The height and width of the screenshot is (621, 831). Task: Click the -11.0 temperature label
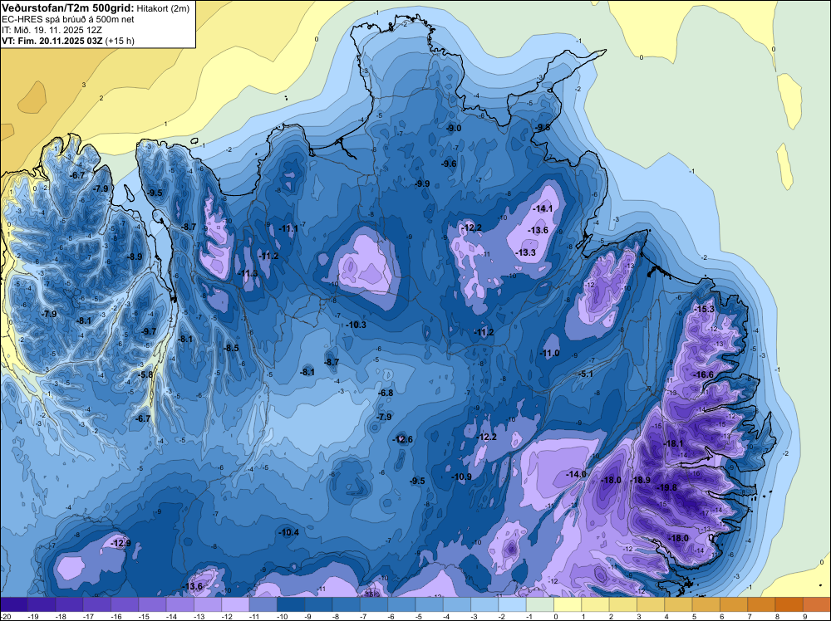[x=550, y=353]
